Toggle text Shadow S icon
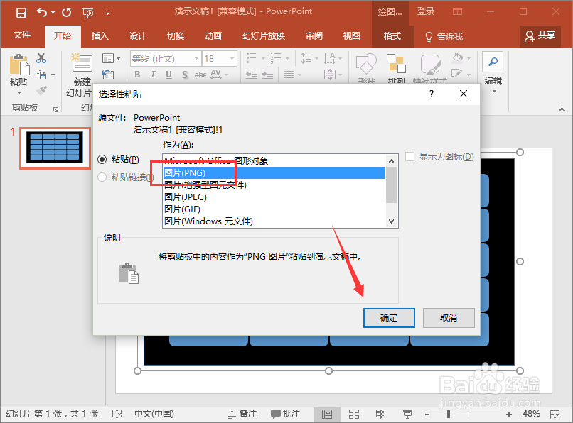The image size is (573, 423). pyautogui.click(x=185, y=75)
